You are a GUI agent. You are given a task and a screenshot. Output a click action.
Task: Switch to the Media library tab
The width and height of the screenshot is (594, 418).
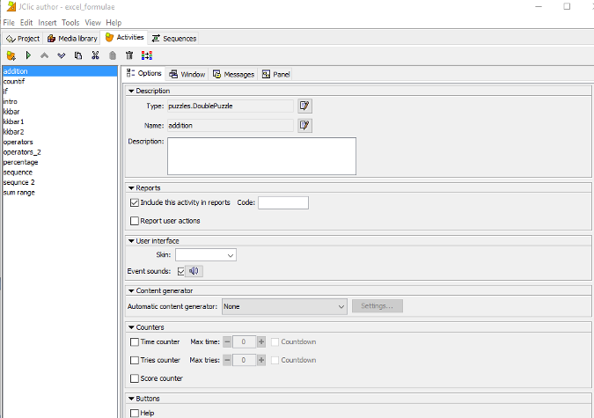click(x=72, y=39)
